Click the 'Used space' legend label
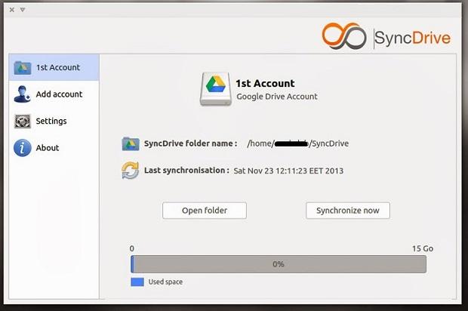468x311 pixels. [x=165, y=282]
